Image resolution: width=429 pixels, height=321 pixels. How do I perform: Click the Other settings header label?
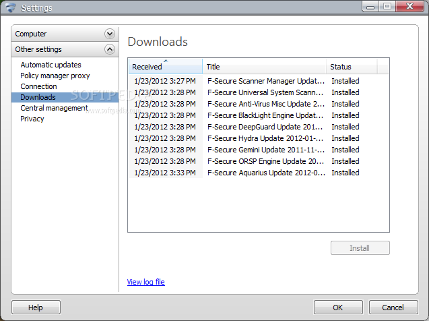38,49
